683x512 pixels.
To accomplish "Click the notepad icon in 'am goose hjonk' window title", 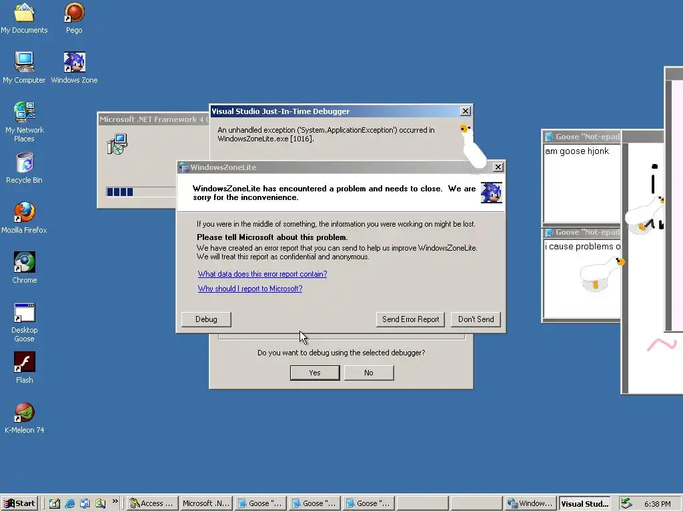I will (549, 137).
